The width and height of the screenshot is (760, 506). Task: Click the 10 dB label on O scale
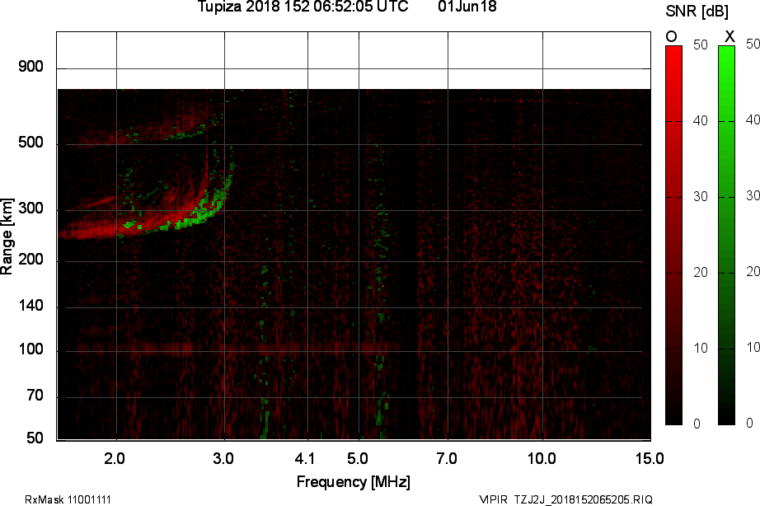click(x=701, y=348)
